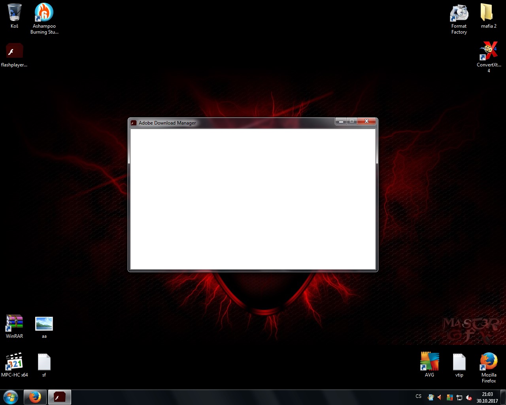Open the network connection tray icon

(x=459, y=397)
